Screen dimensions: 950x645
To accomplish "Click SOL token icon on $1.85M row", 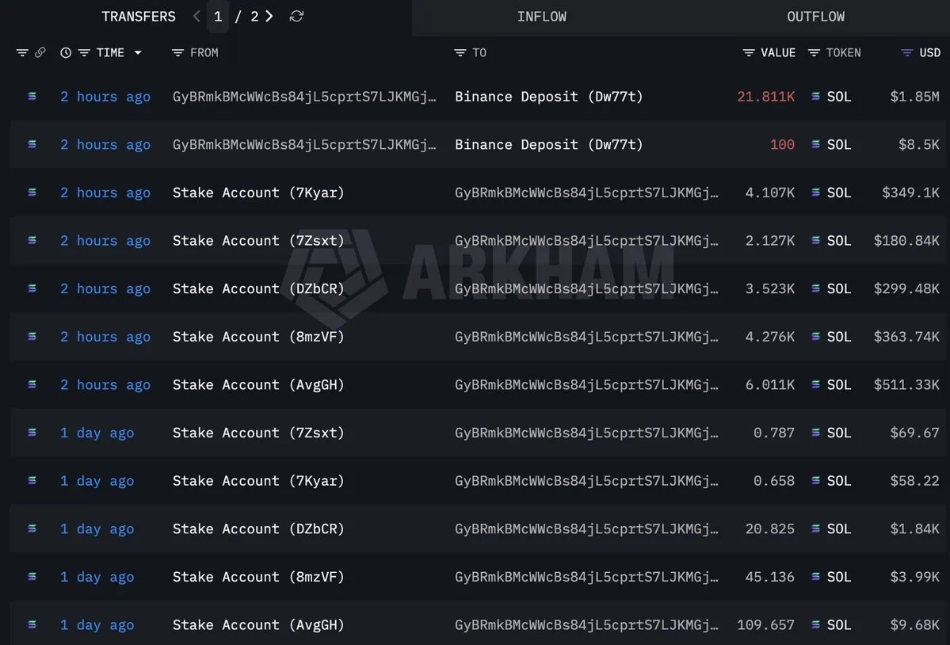I will point(815,97).
